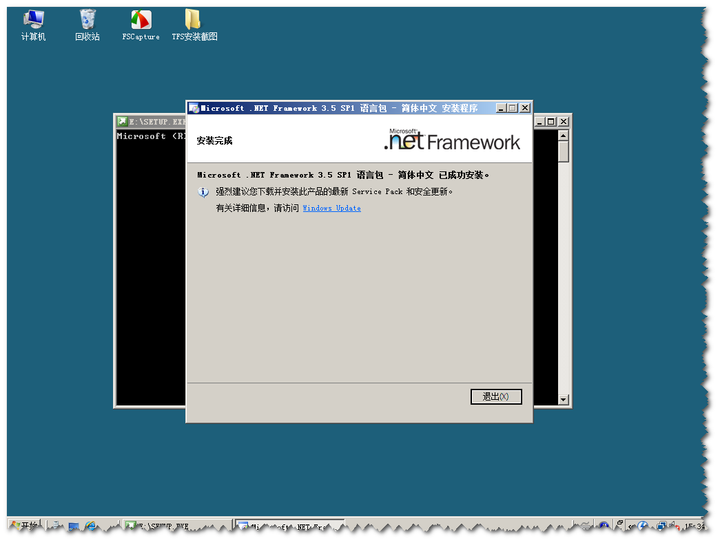Open the Windows Update link

click(331, 209)
